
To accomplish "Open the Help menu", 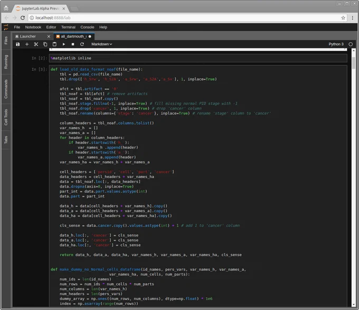I will click(103, 27).
